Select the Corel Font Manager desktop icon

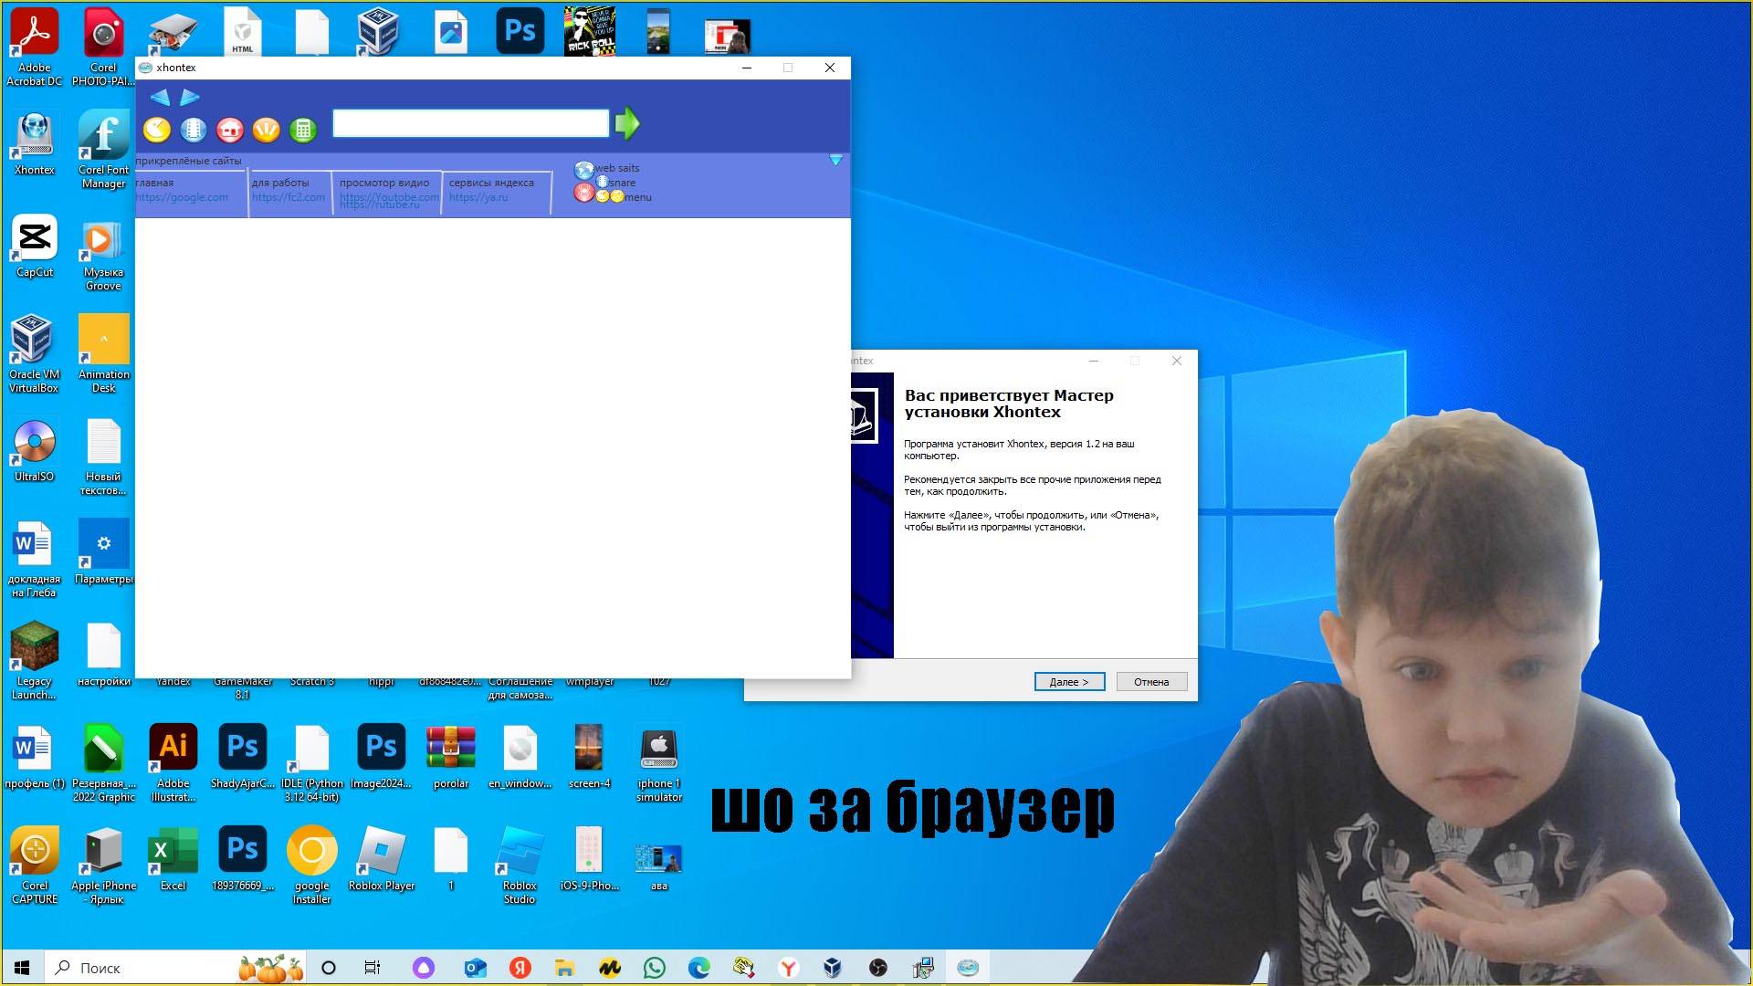[103, 150]
